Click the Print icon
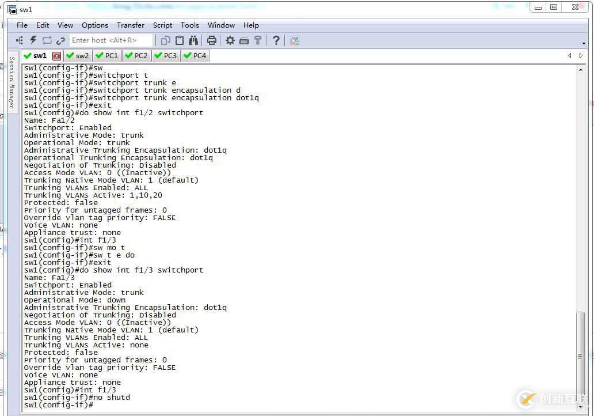The width and height of the screenshot is (594, 416). click(212, 40)
